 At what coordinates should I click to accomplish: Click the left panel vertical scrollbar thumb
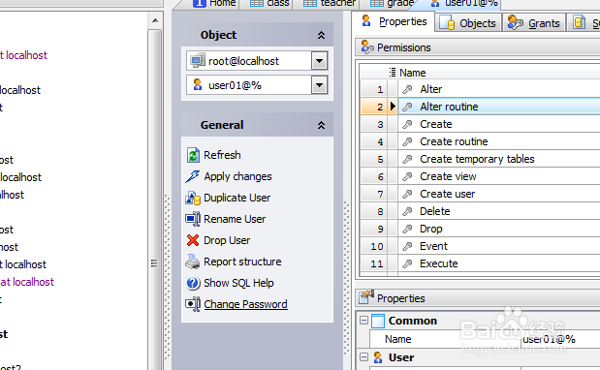(x=154, y=199)
